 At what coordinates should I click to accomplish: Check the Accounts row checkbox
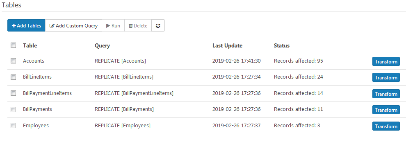[x=13, y=61]
